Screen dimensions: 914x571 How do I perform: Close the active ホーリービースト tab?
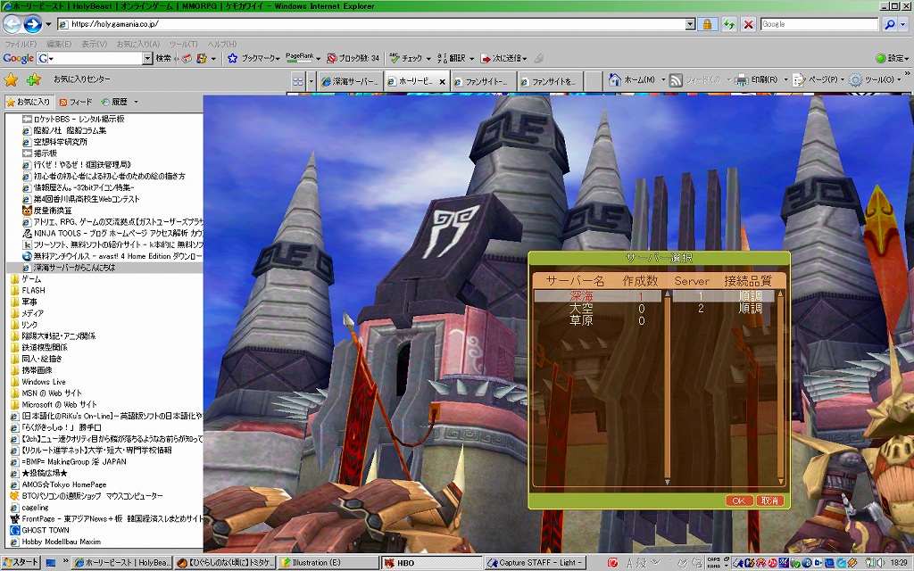point(442,82)
